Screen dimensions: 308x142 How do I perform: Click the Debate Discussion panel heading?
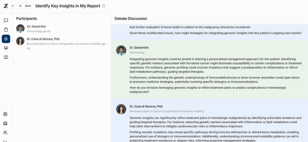tap(131, 18)
